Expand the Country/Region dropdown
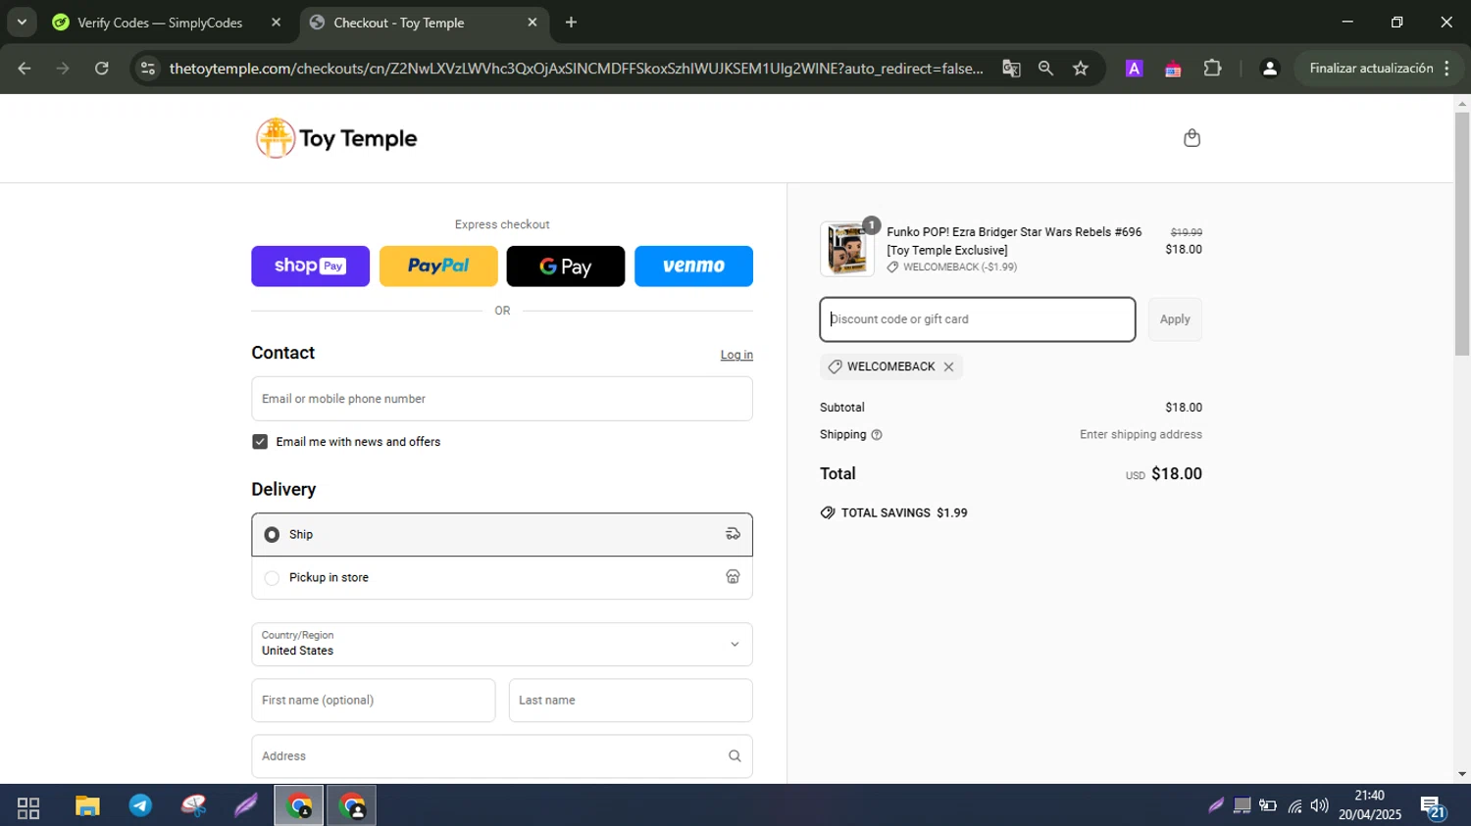This screenshot has width=1471, height=826. pos(502,645)
